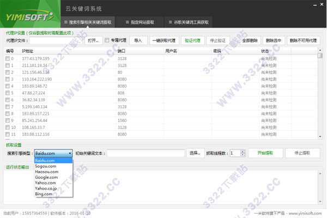Click the 初始关键词文本 input field

pyautogui.click(x=146, y=153)
